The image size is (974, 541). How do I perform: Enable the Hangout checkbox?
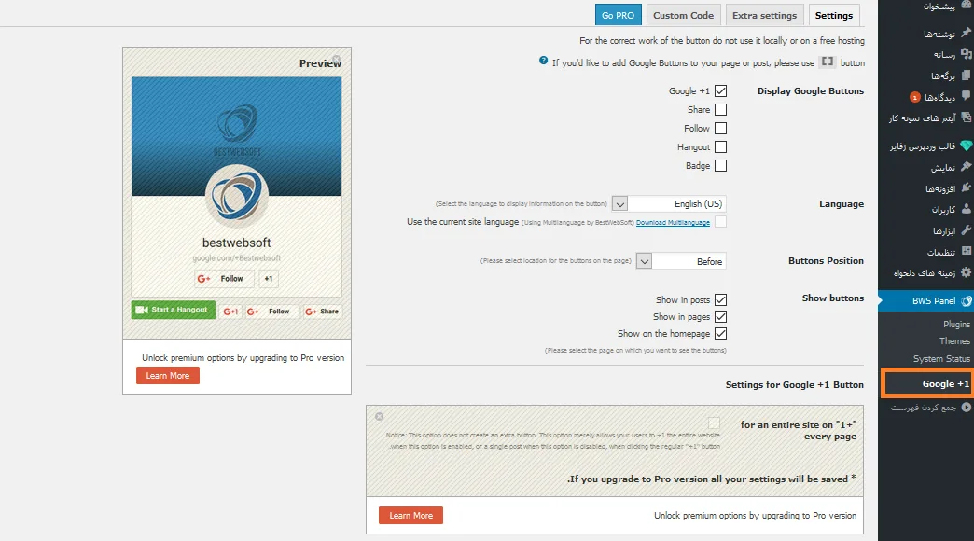point(720,146)
